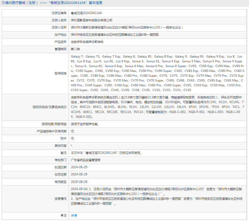Image resolution: width=249 pixels, height=221 pixels.
Task: Click the 适用范围/预期用途 label
Action: point(54,124)
